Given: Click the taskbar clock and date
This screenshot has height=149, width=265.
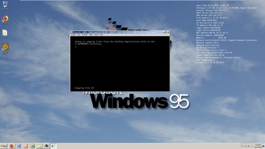Looking at the screenshot, I should [x=258, y=146].
